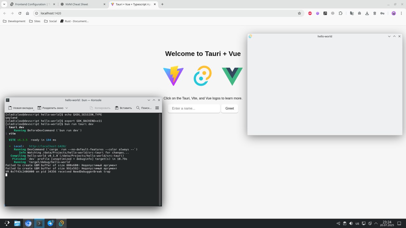Viewport: 406px width, 228px height.
Task: Open the purple gear extension
Action: [318, 13]
